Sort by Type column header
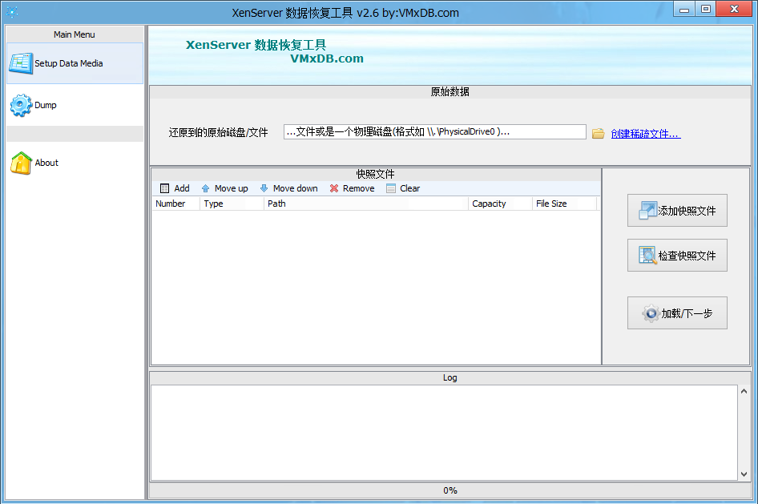Viewport: 758px width, 504px height. pyautogui.click(x=231, y=204)
